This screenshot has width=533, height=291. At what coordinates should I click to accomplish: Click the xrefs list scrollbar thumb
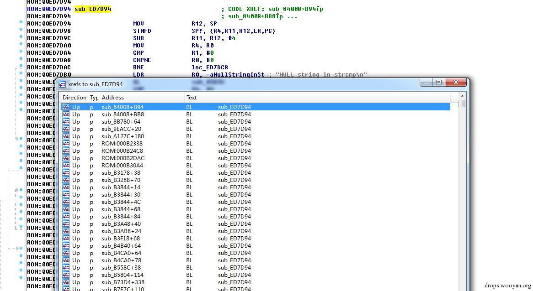click(462, 104)
